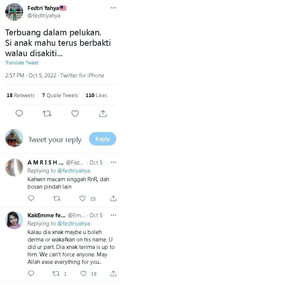Viewport: 298px width, 285px height.
Task: Retweet the A M R I S H reply
Action: (x=57, y=199)
